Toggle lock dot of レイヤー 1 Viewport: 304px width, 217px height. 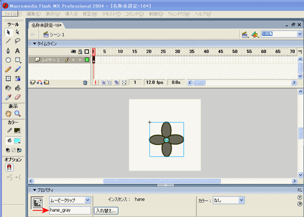click(80, 60)
